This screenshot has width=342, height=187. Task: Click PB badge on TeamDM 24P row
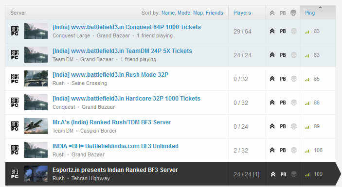coord(283,55)
